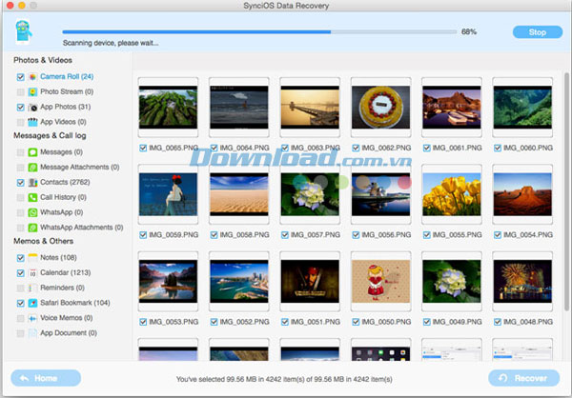Uncheck the Notes checkbox
This screenshot has height=398, width=572.
click(20, 258)
